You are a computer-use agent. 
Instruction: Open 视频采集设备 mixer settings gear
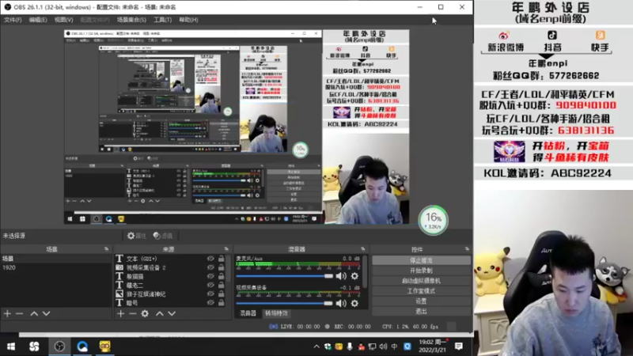354,303
